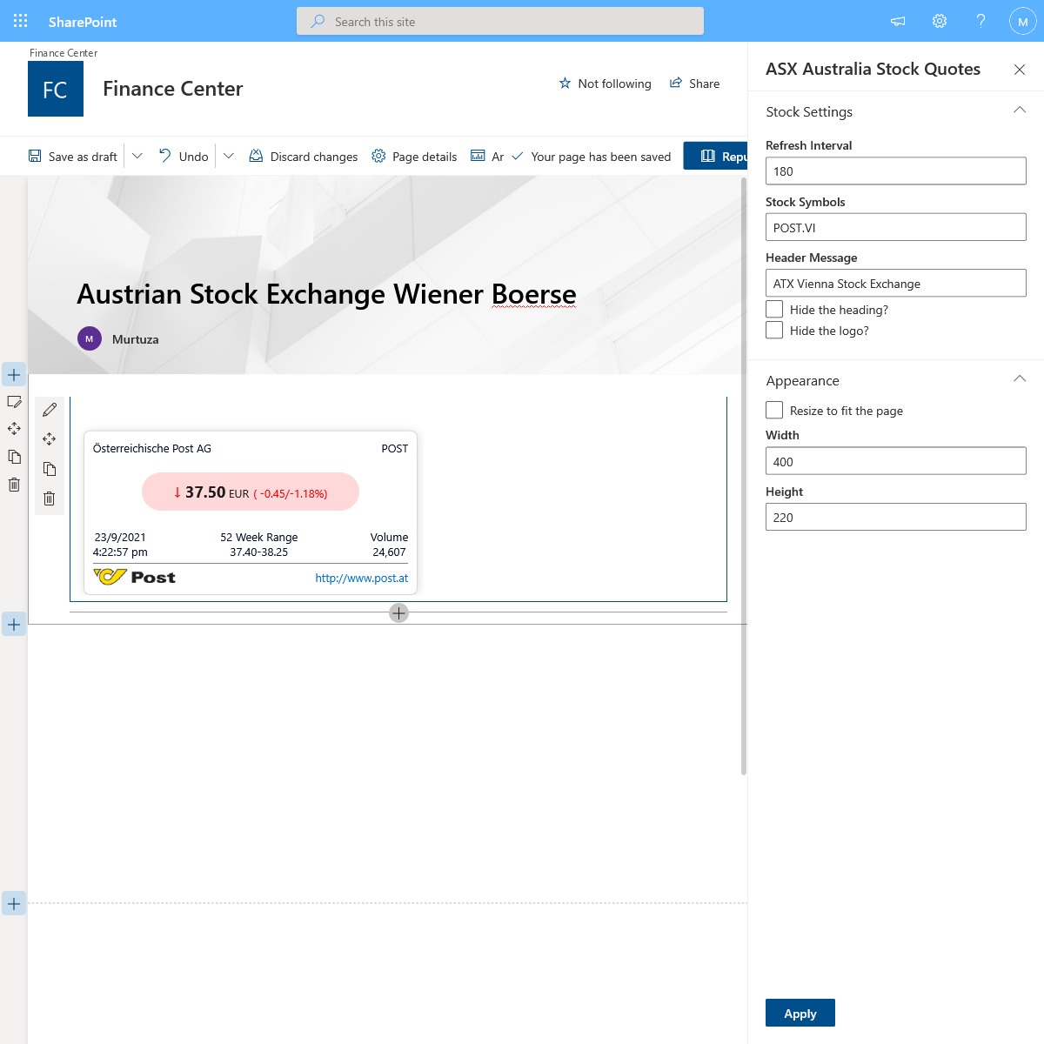This screenshot has height=1044, width=1044.
Task: Click the Undo command label
Action: [x=193, y=157]
